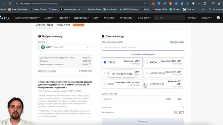
Task: Open Купить криптовалюту dropdown menu
Action: point(28,18)
